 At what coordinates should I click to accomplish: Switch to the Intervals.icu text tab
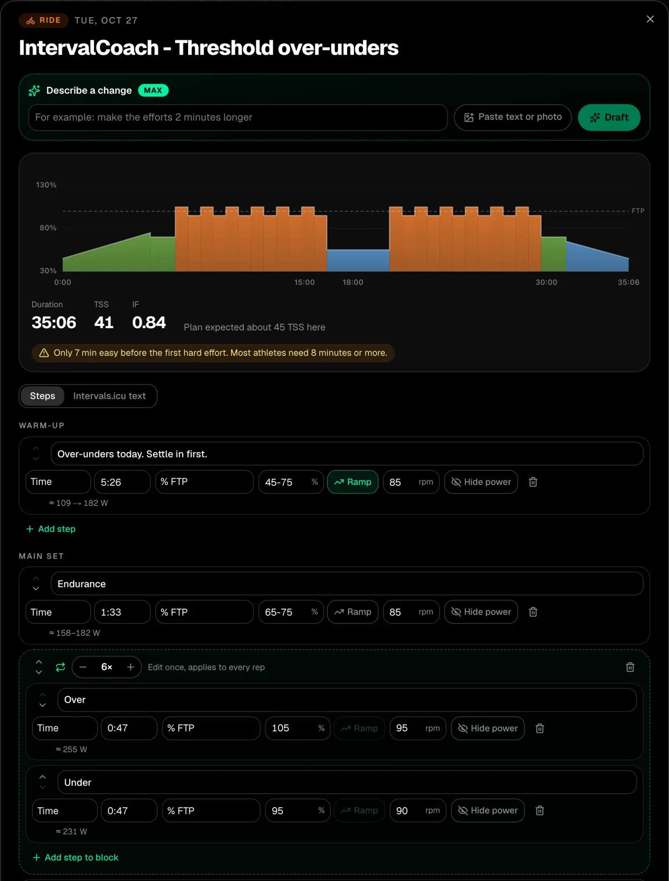pos(109,396)
